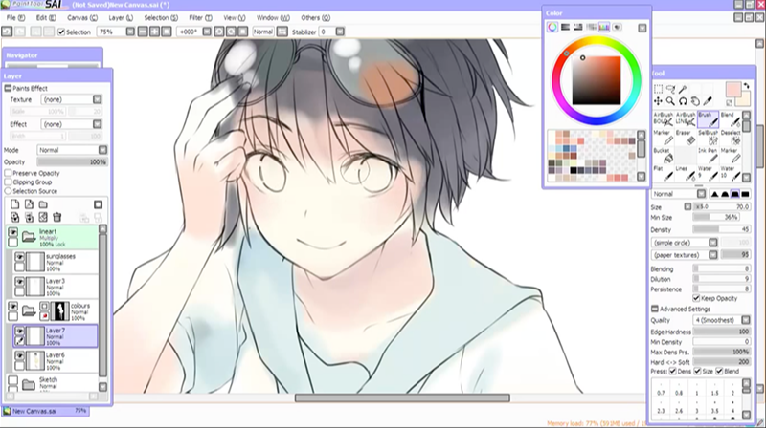Select the Zoom magnifier tool
The height and width of the screenshot is (428, 766).
tap(671, 101)
